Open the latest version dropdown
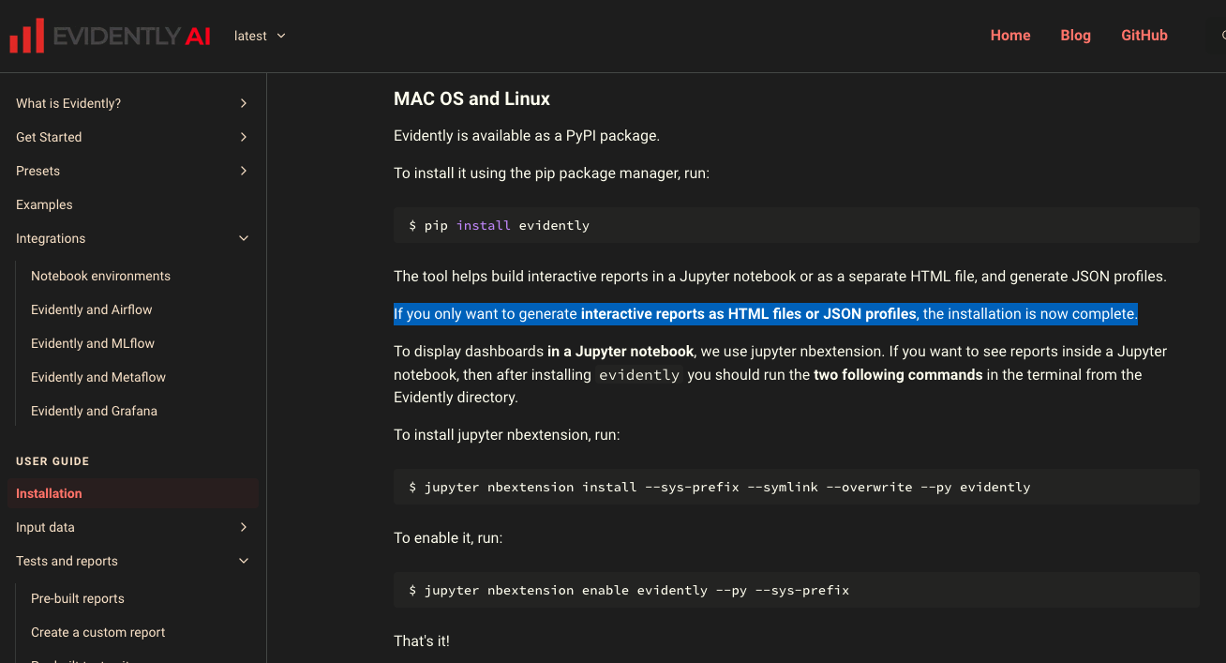 coord(260,35)
